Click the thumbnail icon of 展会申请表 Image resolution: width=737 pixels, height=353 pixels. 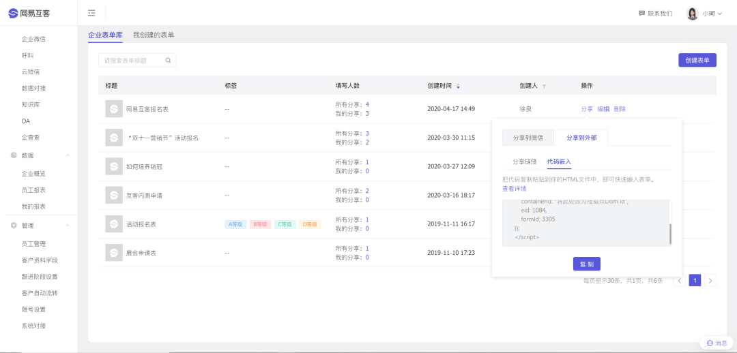coord(113,253)
